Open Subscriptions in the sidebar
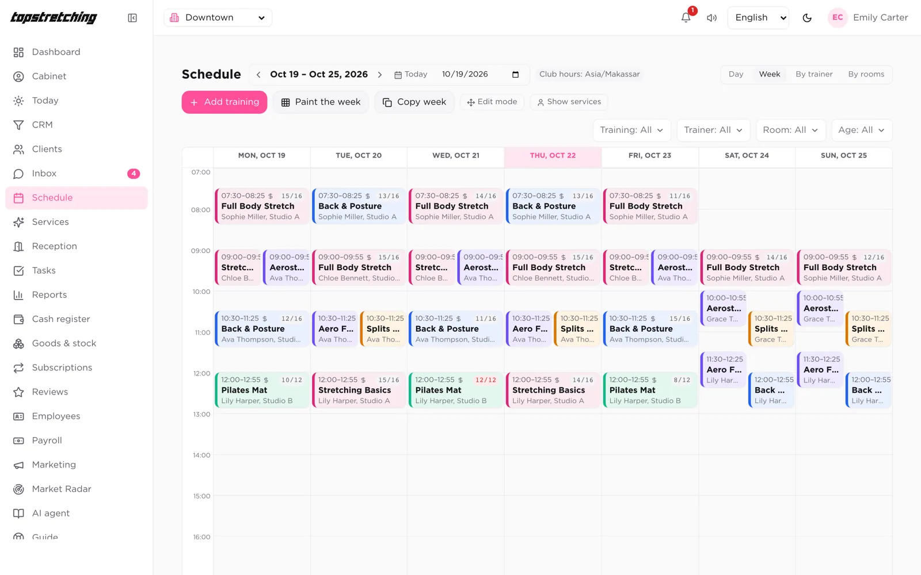The image size is (921, 575). click(x=77, y=367)
